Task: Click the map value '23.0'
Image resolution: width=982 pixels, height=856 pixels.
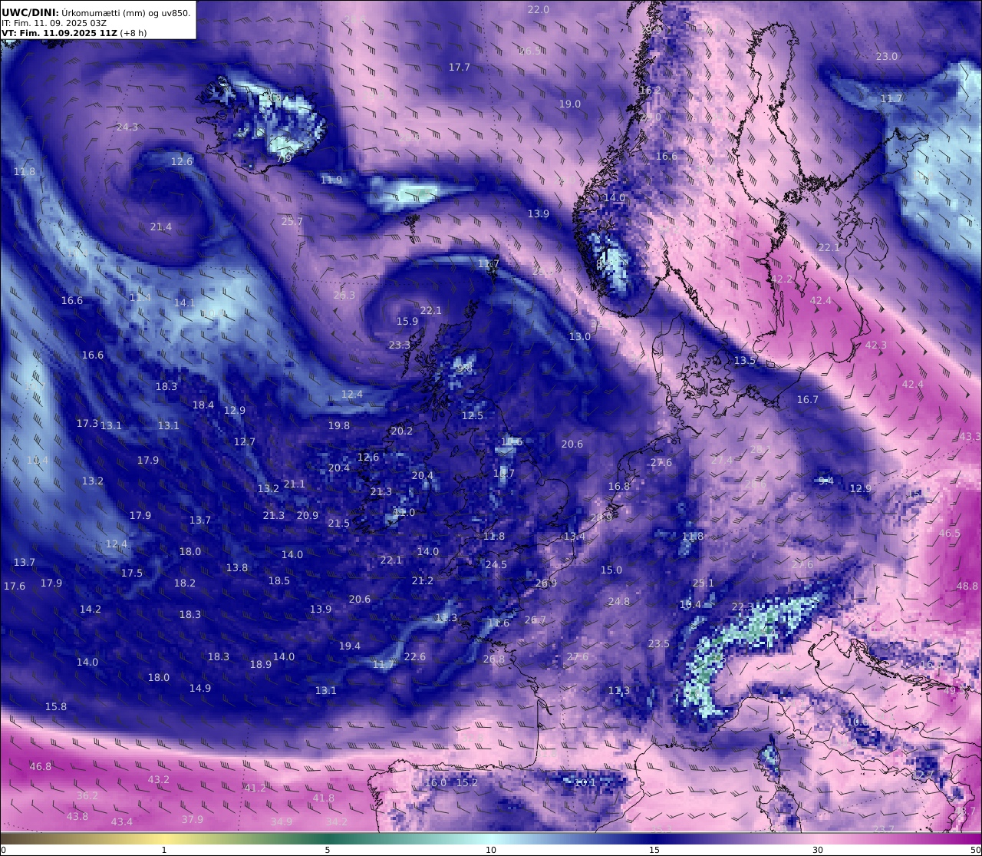Action: (x=887, y=56)
